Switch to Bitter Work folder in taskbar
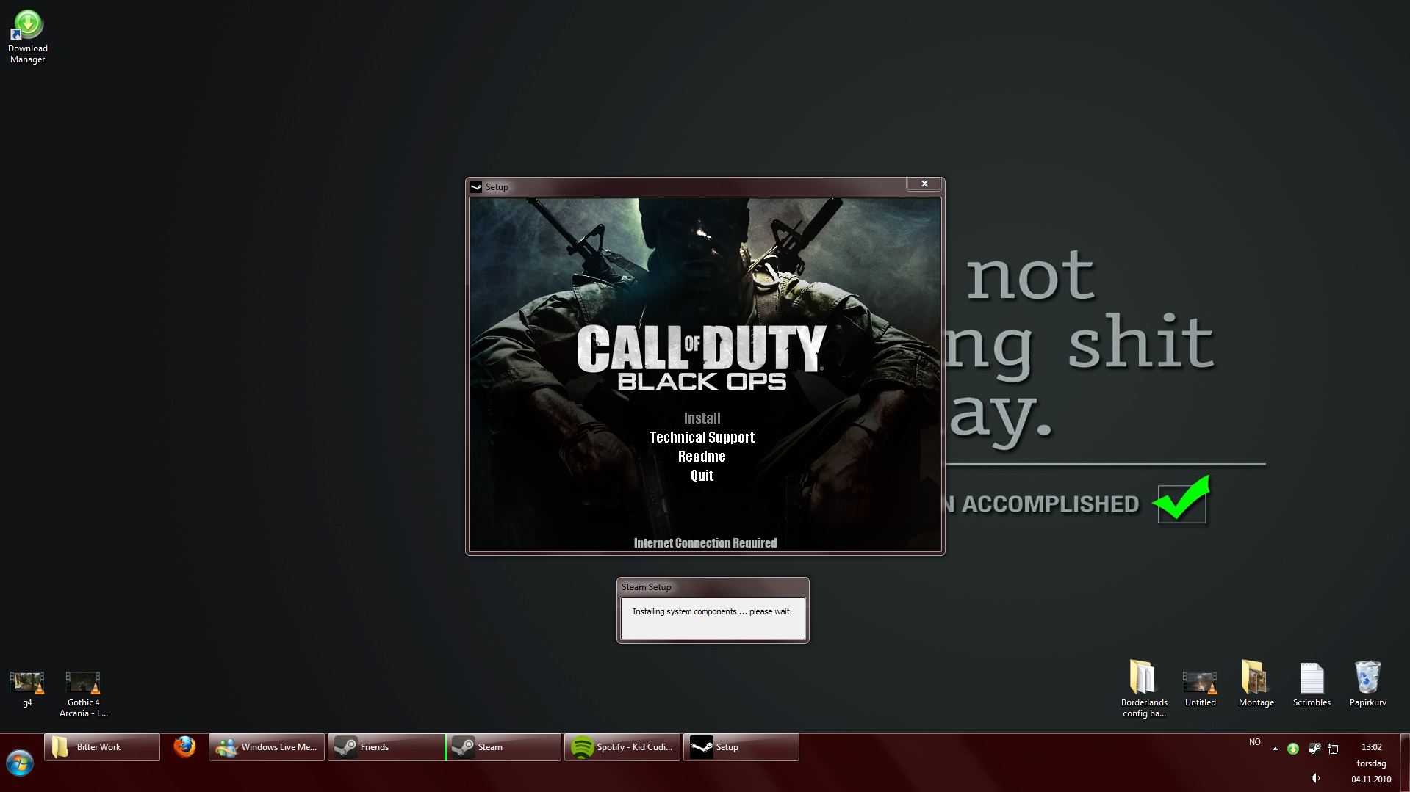The image size is (1410, 792). [x=102, y=747]
